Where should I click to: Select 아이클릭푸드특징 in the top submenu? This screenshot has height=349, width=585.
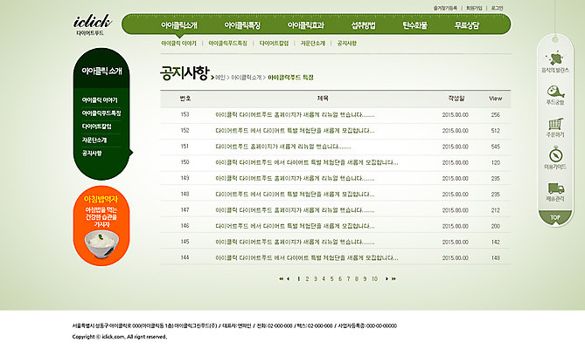[227, 43]
